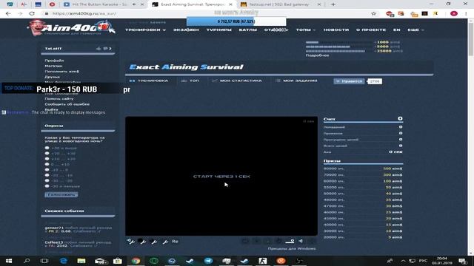Expand the ТОПЫ dropdown menu
Viewport: 474px width, 266px height.
[306, 30]
